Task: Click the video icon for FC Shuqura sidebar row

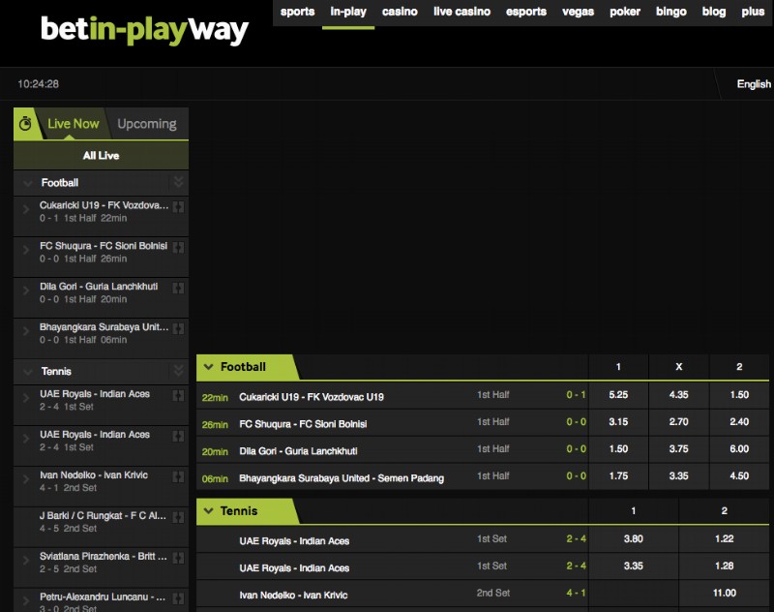Action: [x=178, y=248]
